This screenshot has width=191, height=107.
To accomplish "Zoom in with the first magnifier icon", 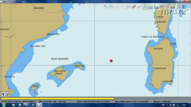I will point(106,7).
